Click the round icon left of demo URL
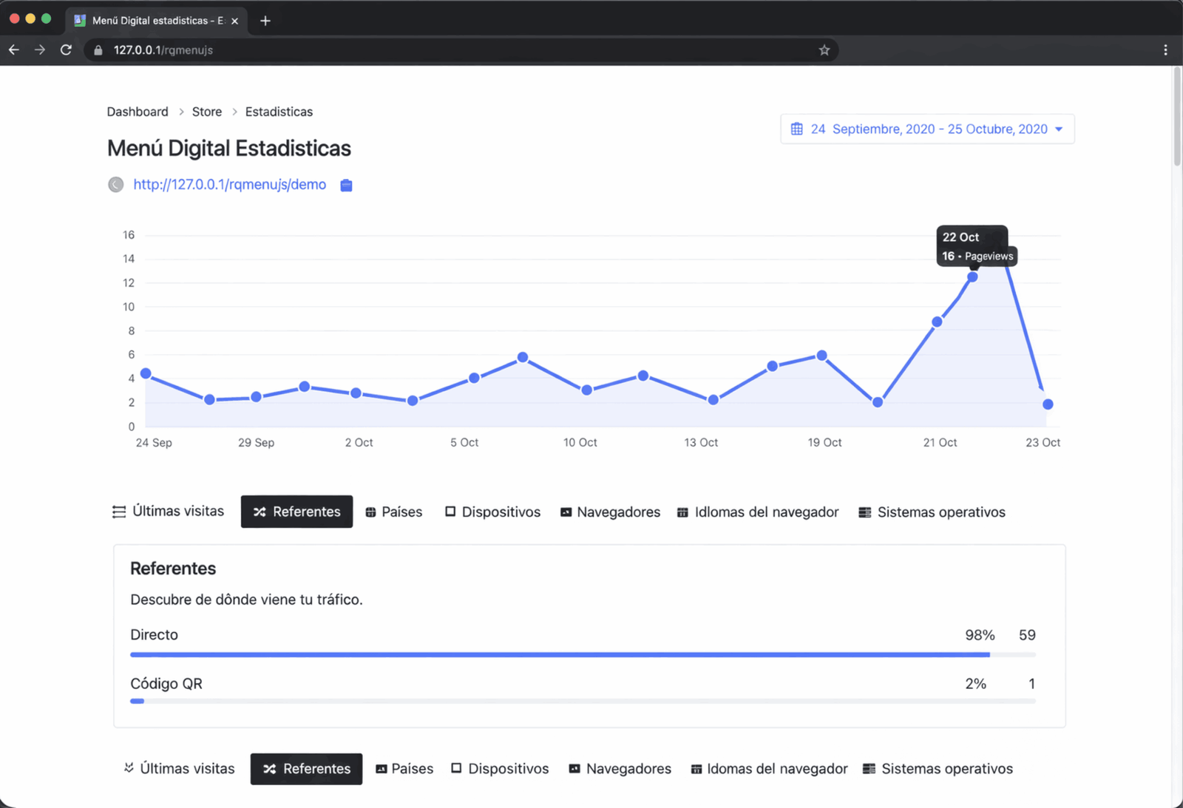This screenshot has height=808, width=1183. (x=116, y=185)
